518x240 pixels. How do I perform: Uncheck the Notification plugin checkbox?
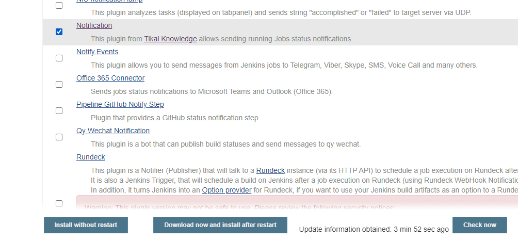point(59,31)
